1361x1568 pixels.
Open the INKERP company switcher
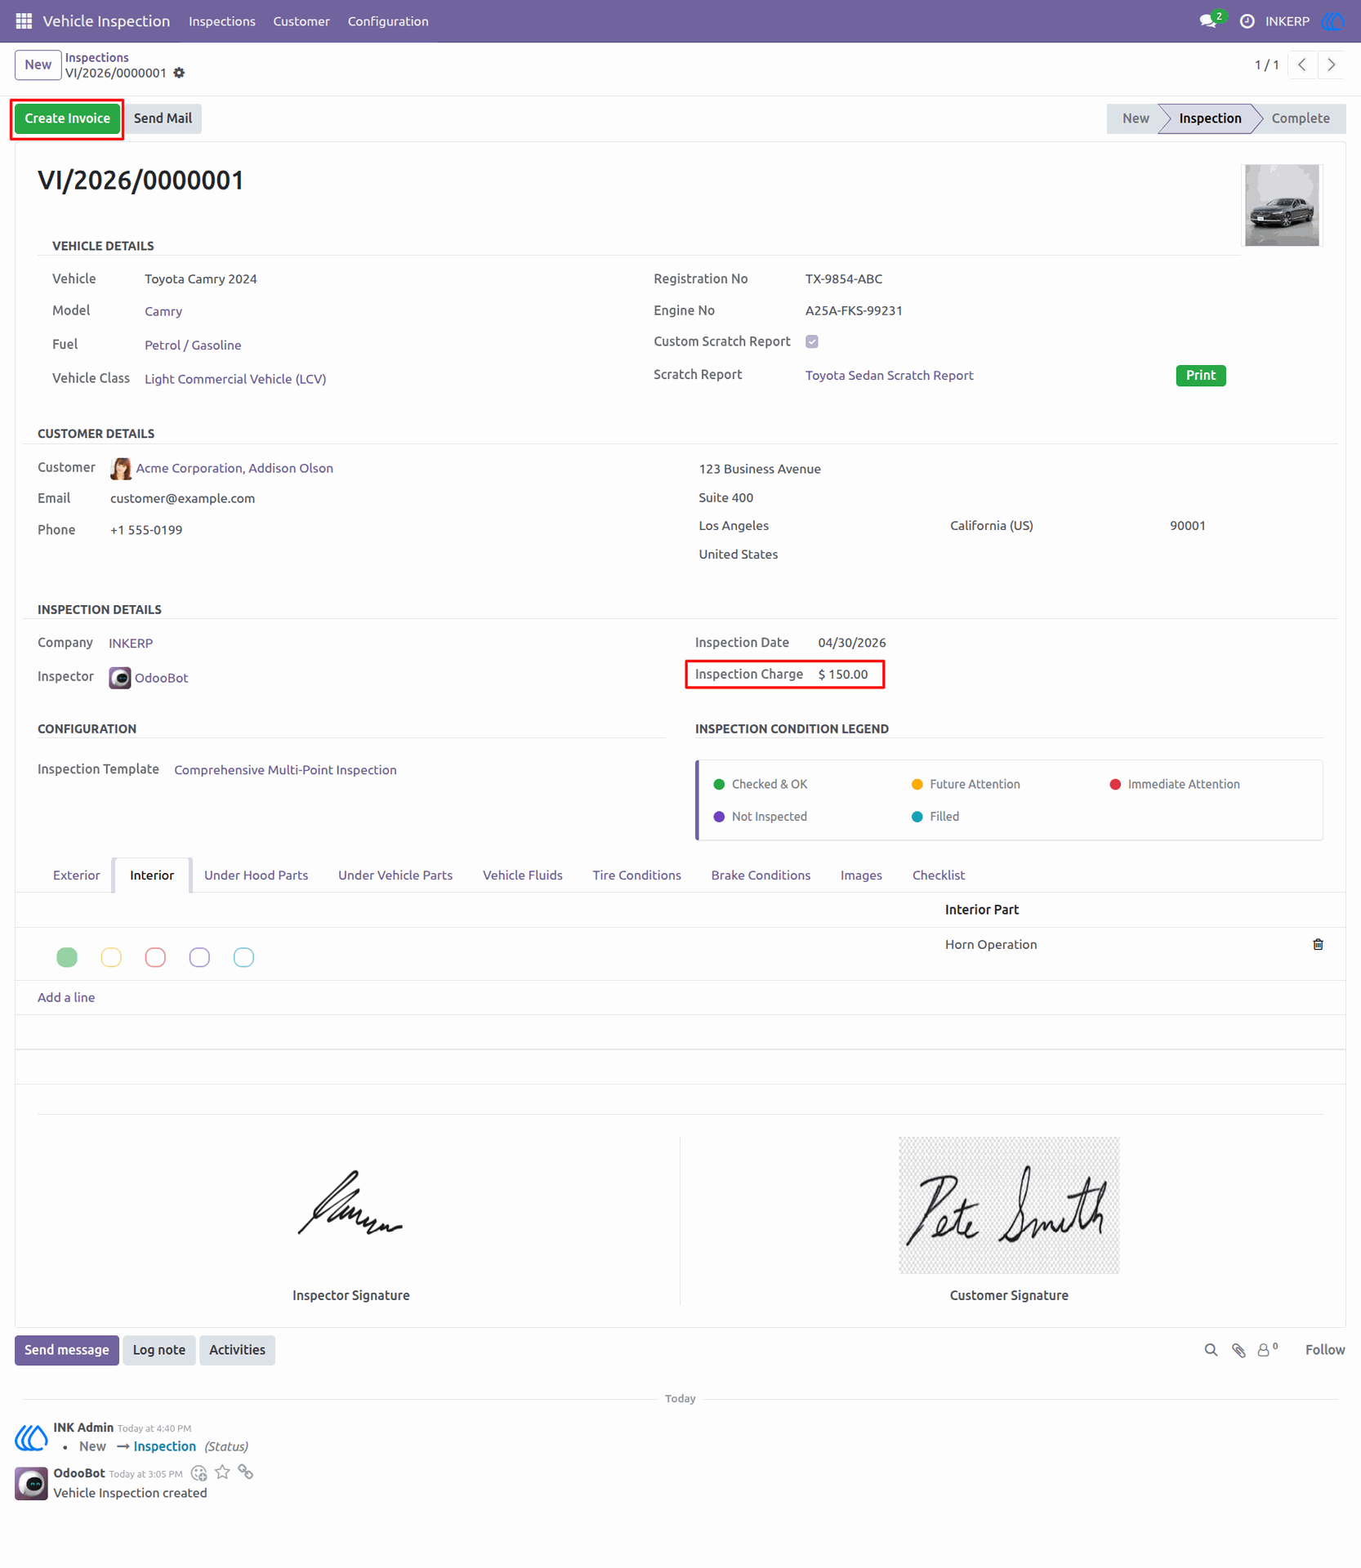click(1287, 21)
